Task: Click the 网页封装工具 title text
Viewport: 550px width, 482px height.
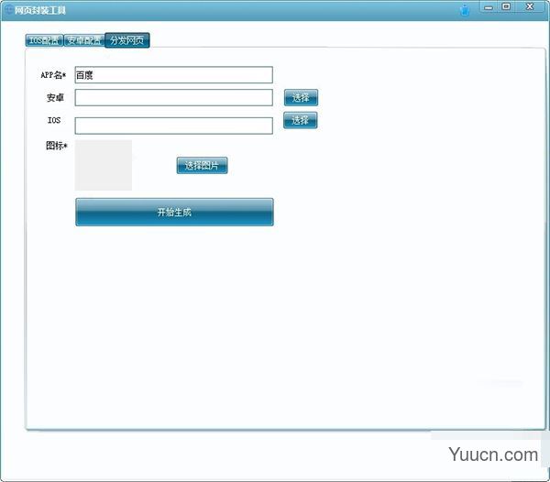Action: (40, 10)
